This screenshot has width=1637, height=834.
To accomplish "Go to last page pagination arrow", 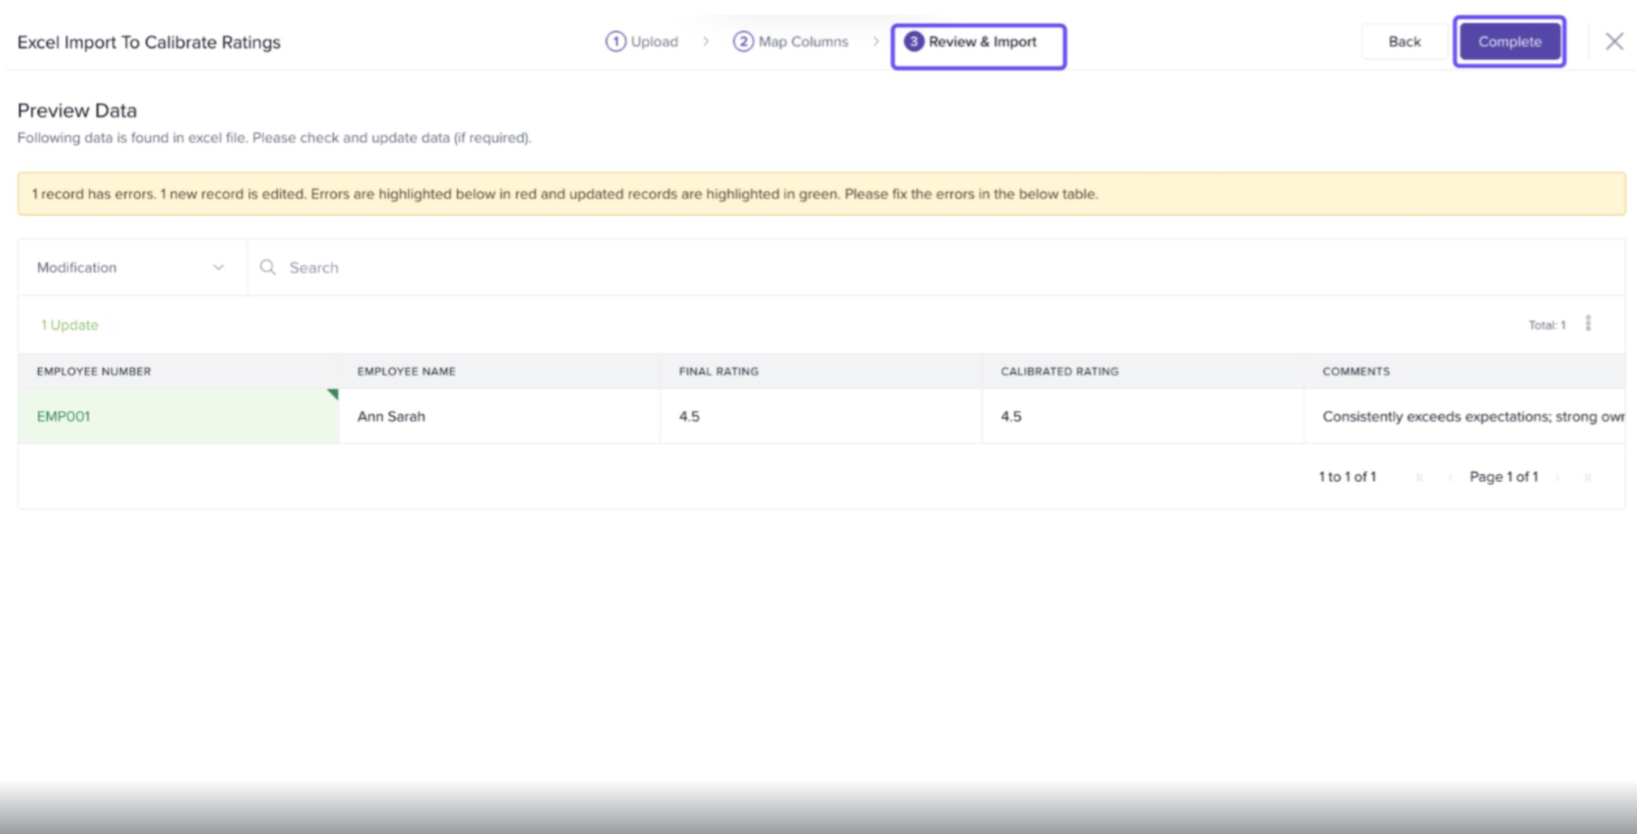I will point(1587,478).
